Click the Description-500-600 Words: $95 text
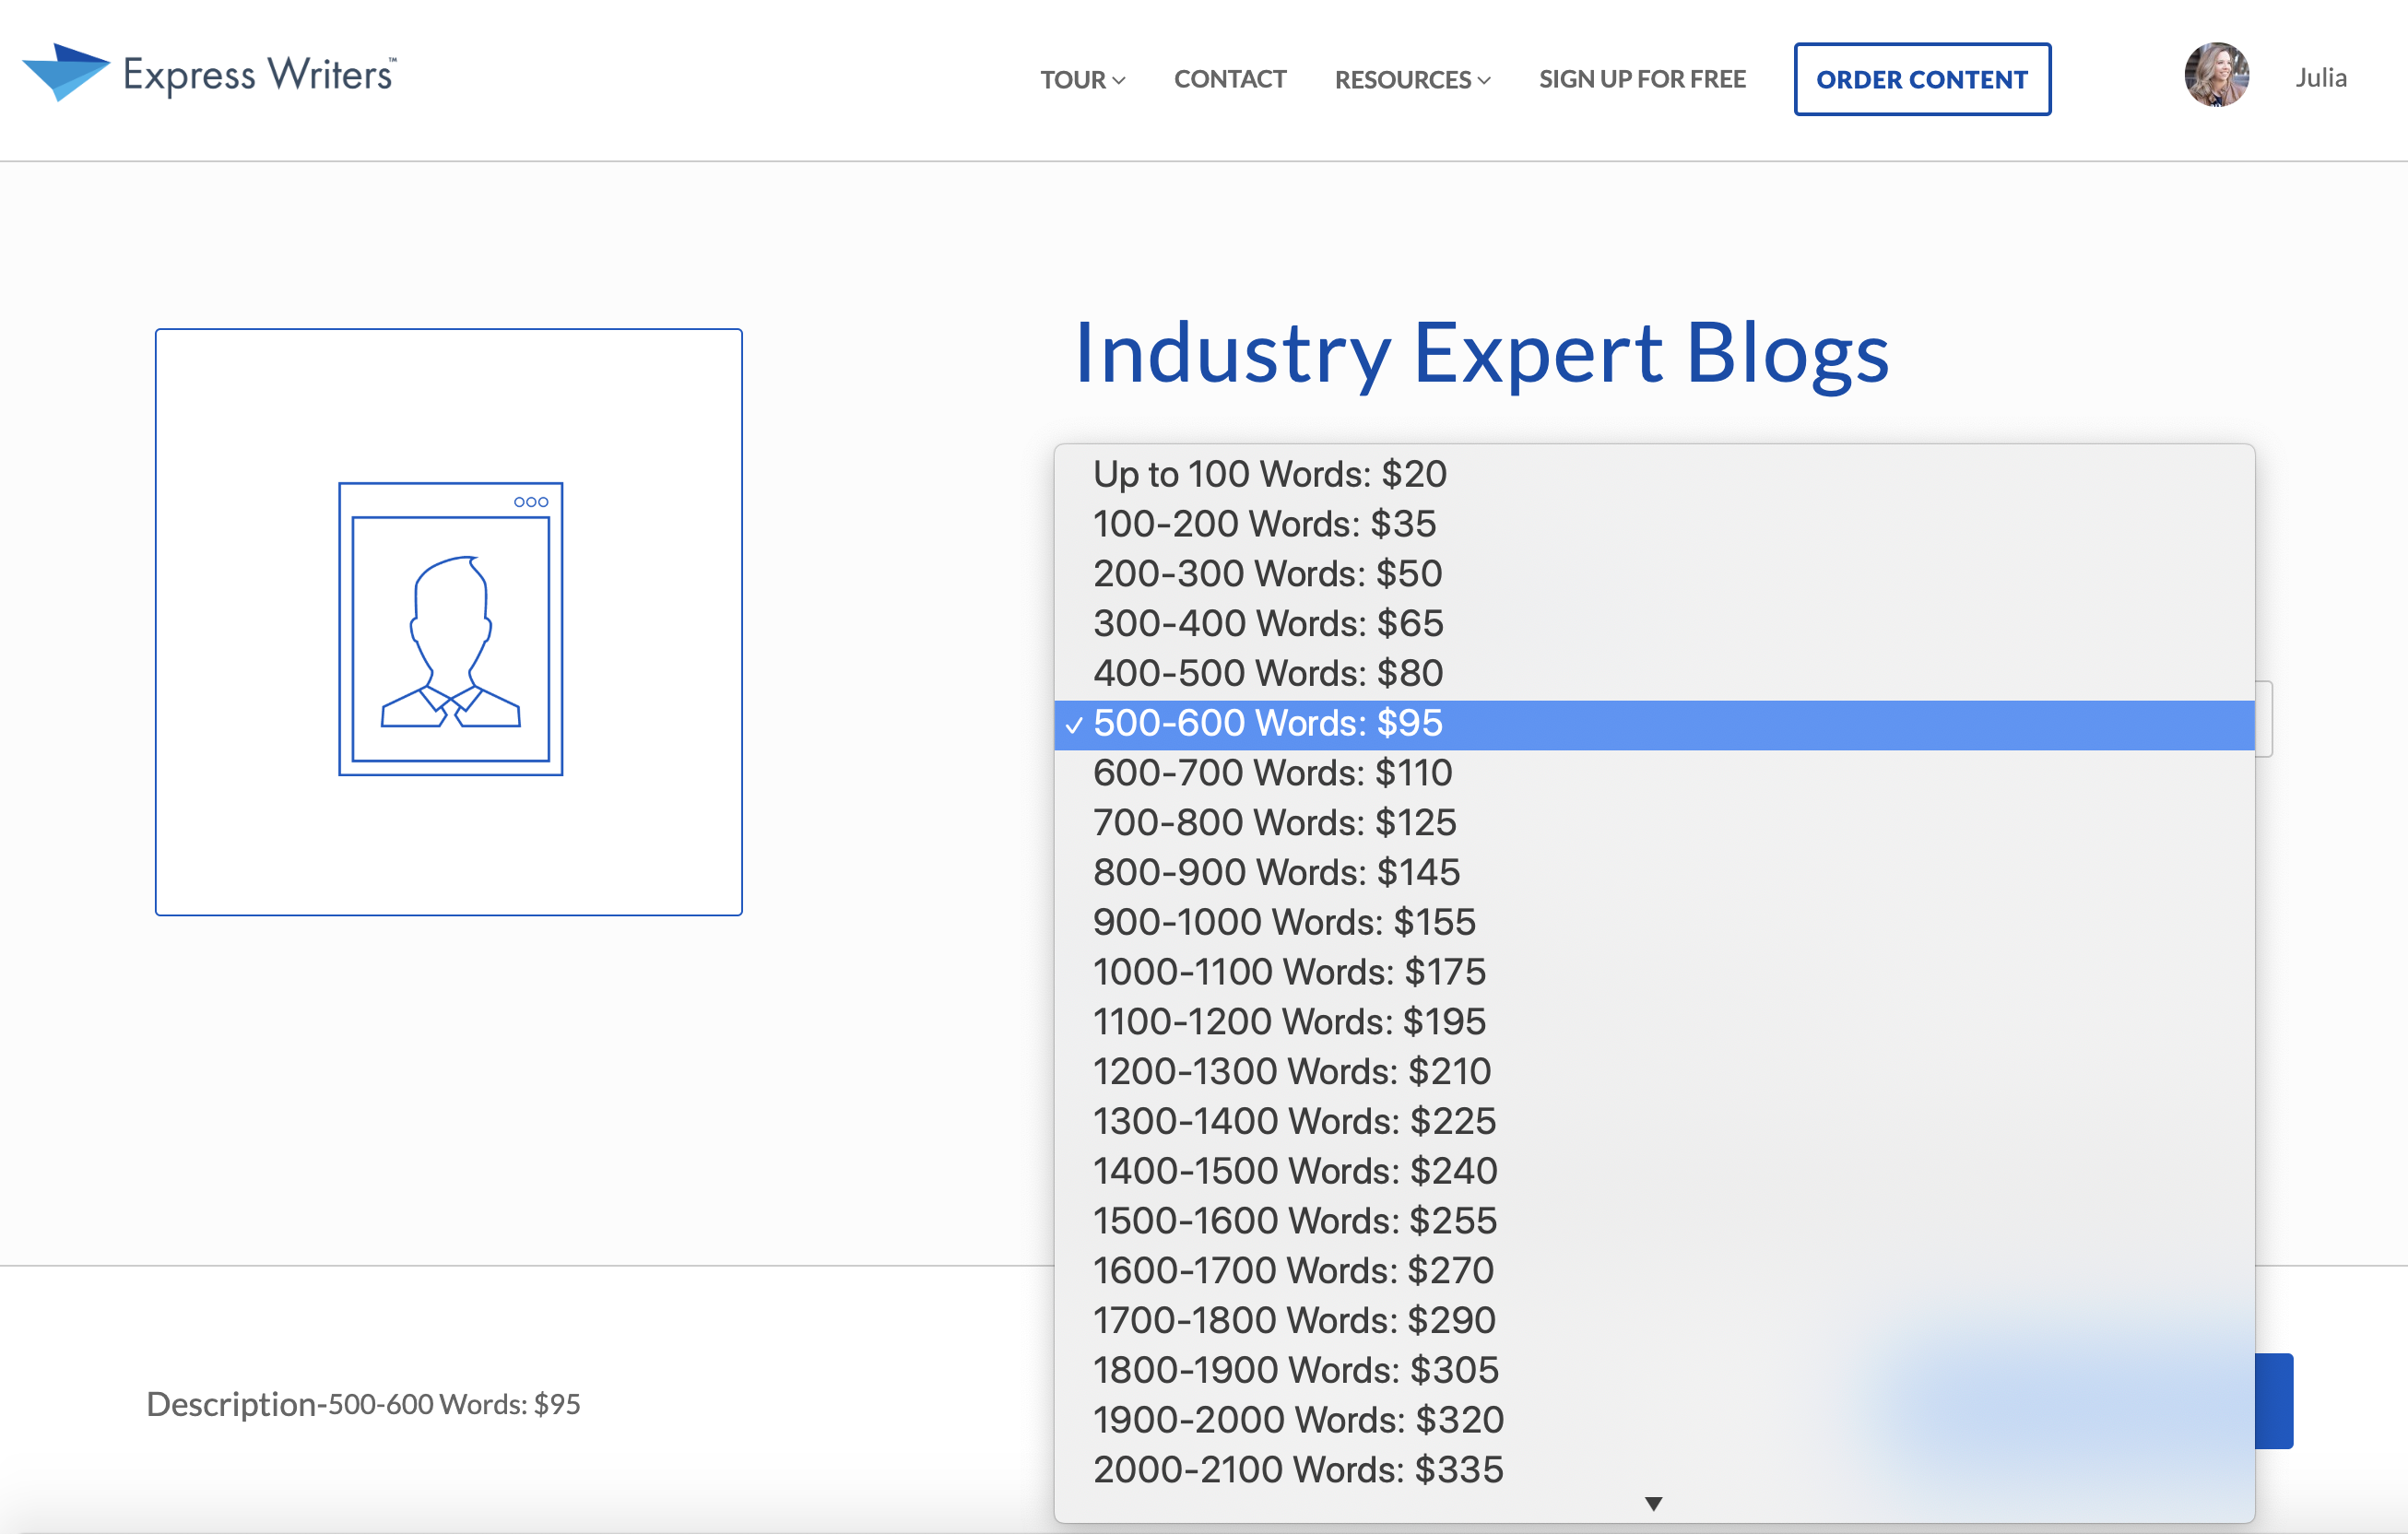The height and width of the screenshot is (1534, 2408). 363,1404
